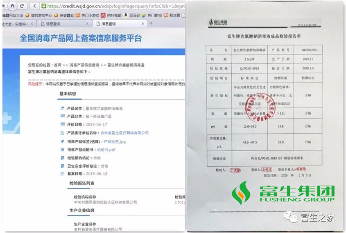The width and height of the screenshot is (346, 233).
Task: Close the middle 信息查询 tab
Action: 86,24
